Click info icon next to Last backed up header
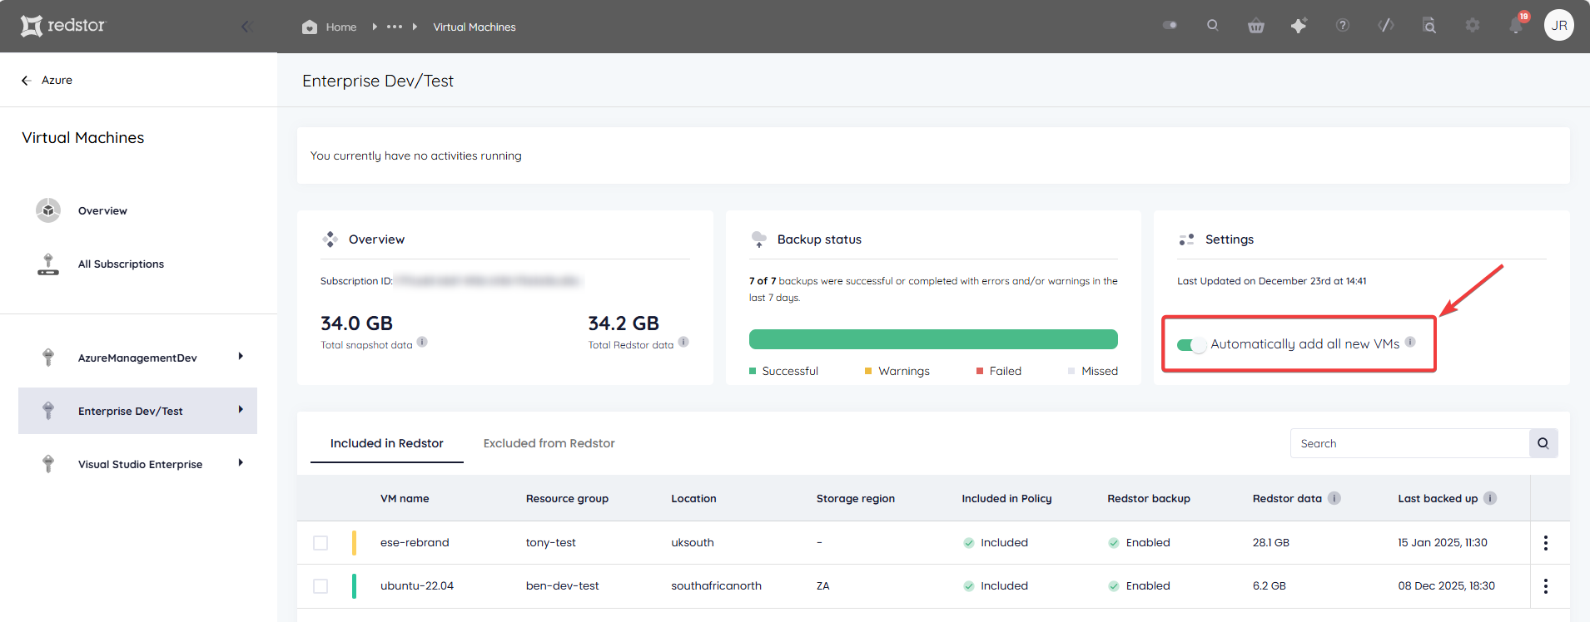 (1490, 498)
